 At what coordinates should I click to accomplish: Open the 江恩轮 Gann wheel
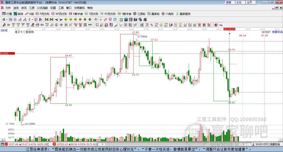tap(139, 14)
